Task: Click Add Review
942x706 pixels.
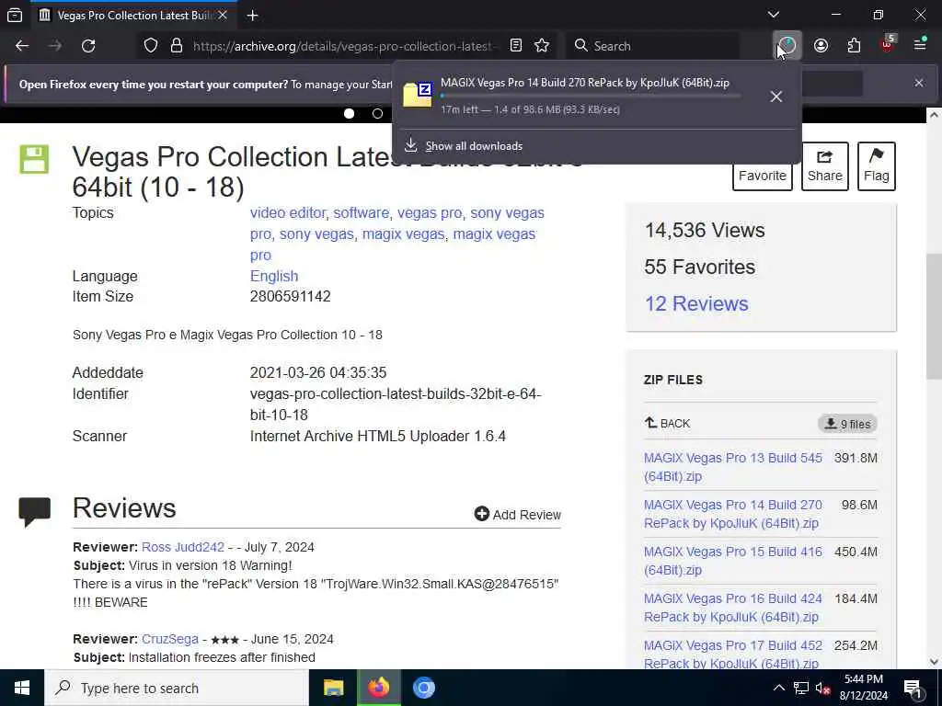Action: 517,515
